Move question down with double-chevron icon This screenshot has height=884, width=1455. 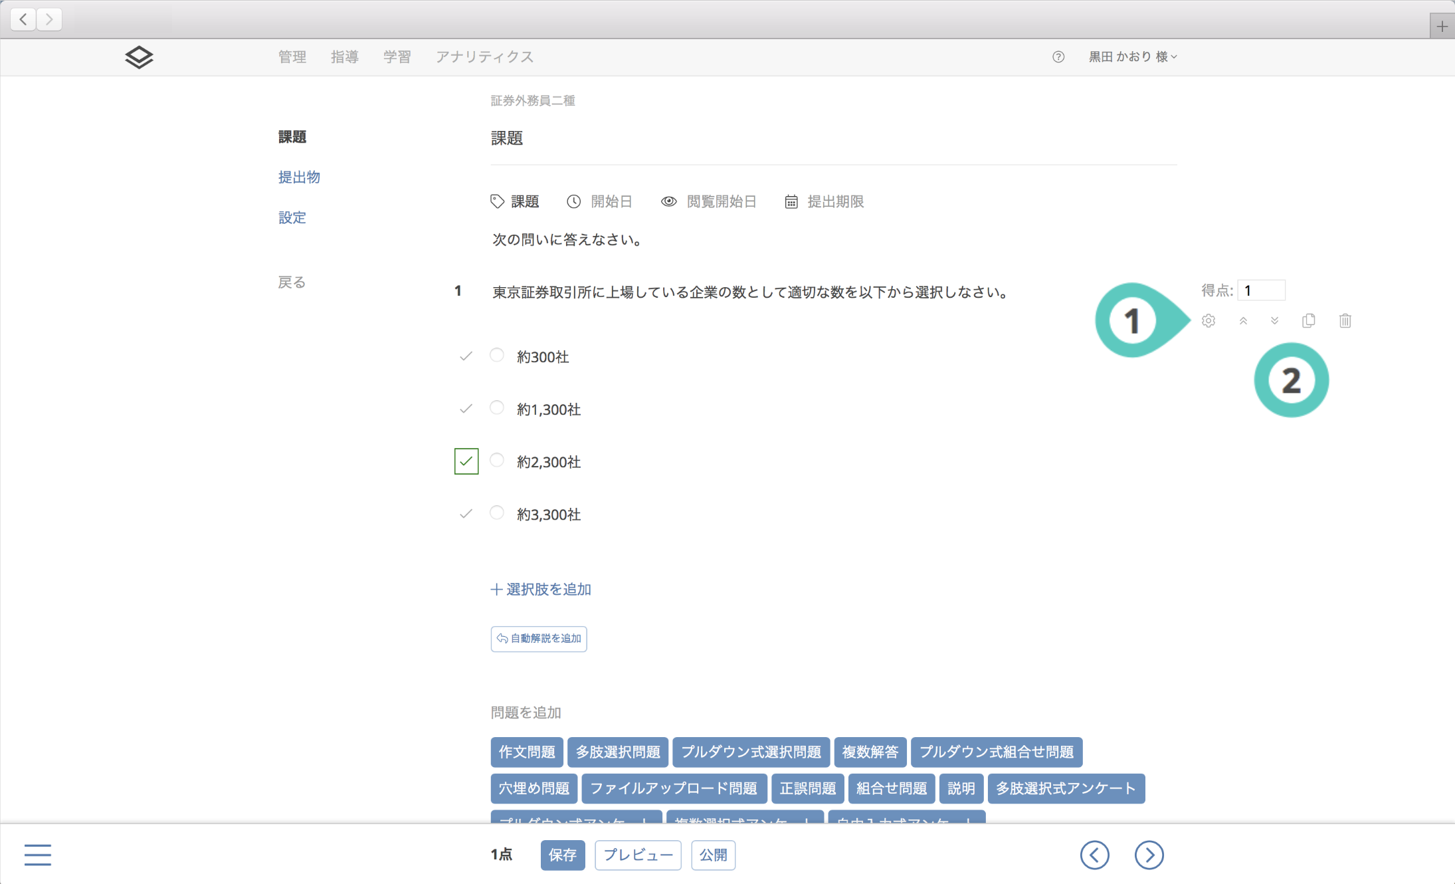[1274, 321]
